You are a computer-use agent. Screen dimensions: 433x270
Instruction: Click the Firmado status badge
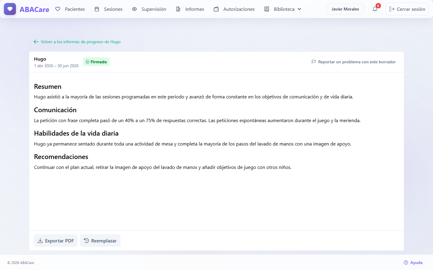(x=96, y=62)
